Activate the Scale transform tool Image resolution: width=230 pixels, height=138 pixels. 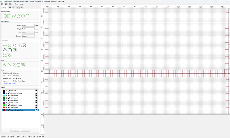(10, 45)
